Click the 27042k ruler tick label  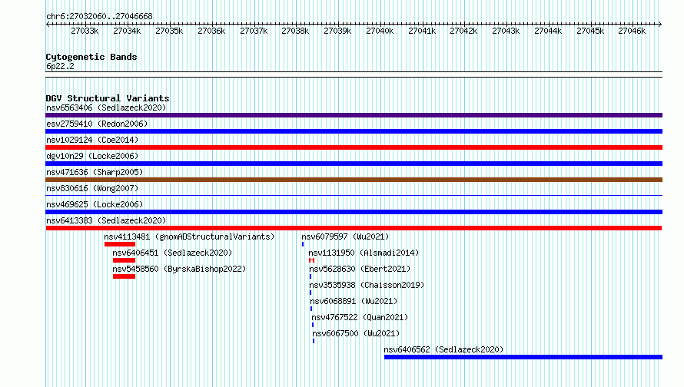point(463,31)
